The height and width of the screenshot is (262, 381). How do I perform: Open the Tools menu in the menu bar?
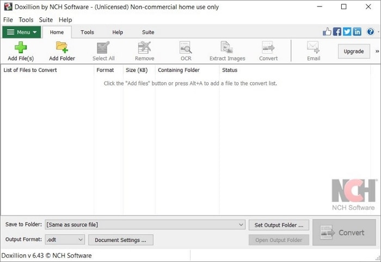click(26, 20)
